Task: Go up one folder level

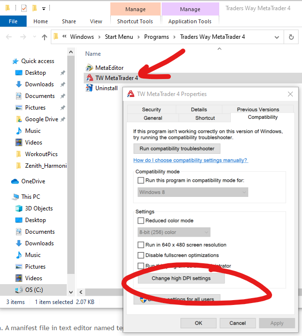Action: click(x=44, y=37)
